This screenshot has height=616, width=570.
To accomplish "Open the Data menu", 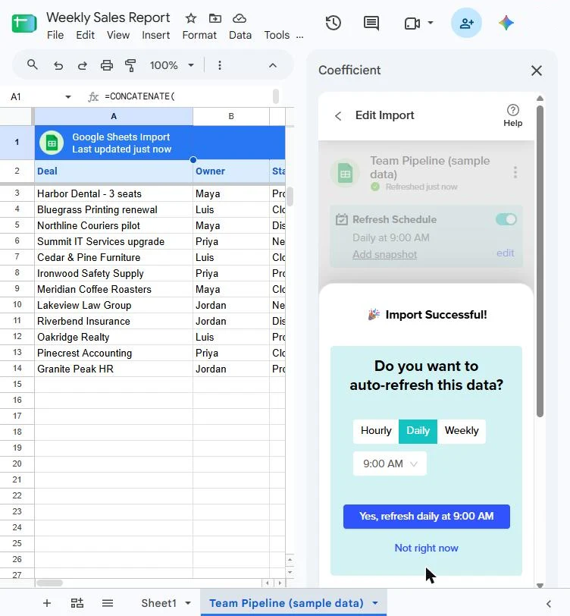I will [x=240, y=36].
